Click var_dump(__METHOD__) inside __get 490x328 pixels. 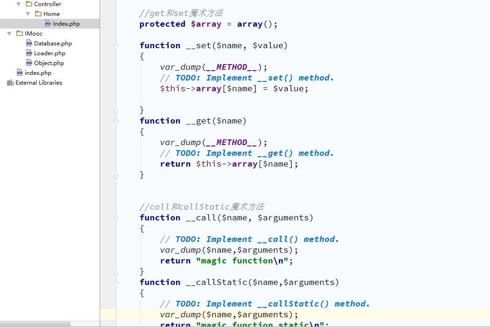point(213,143)
